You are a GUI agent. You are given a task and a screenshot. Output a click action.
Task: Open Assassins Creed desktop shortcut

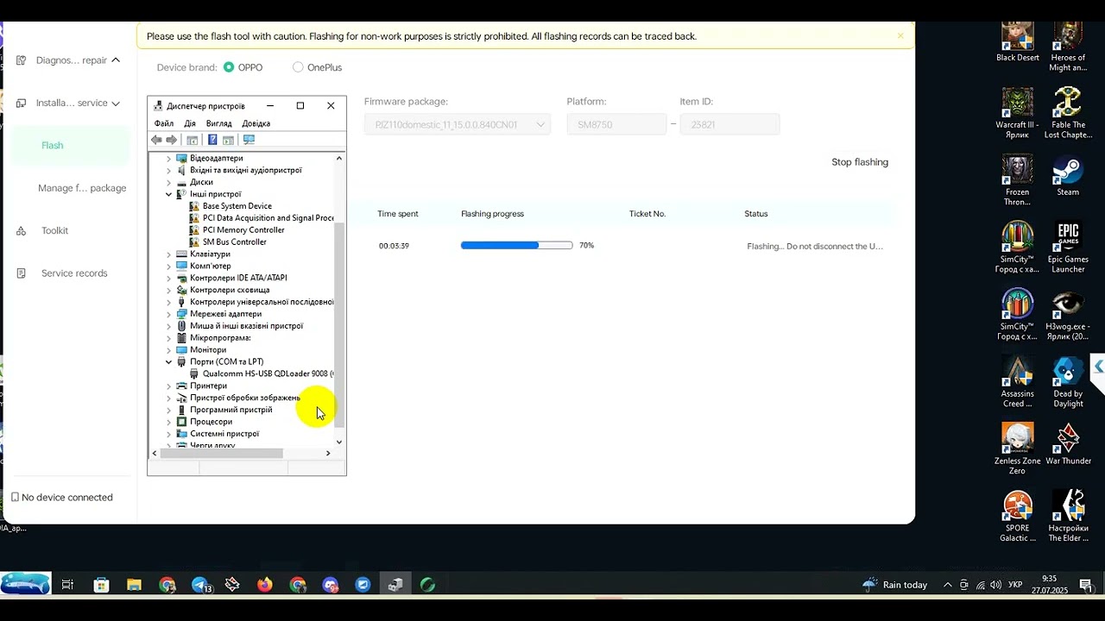pyautogui.click(x=1018, y=383)
